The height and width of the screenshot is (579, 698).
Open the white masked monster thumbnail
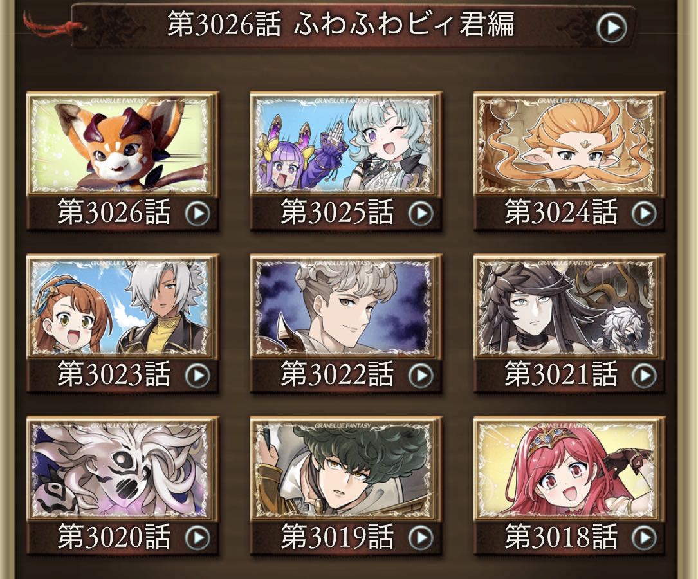click(x=119, y=468)
